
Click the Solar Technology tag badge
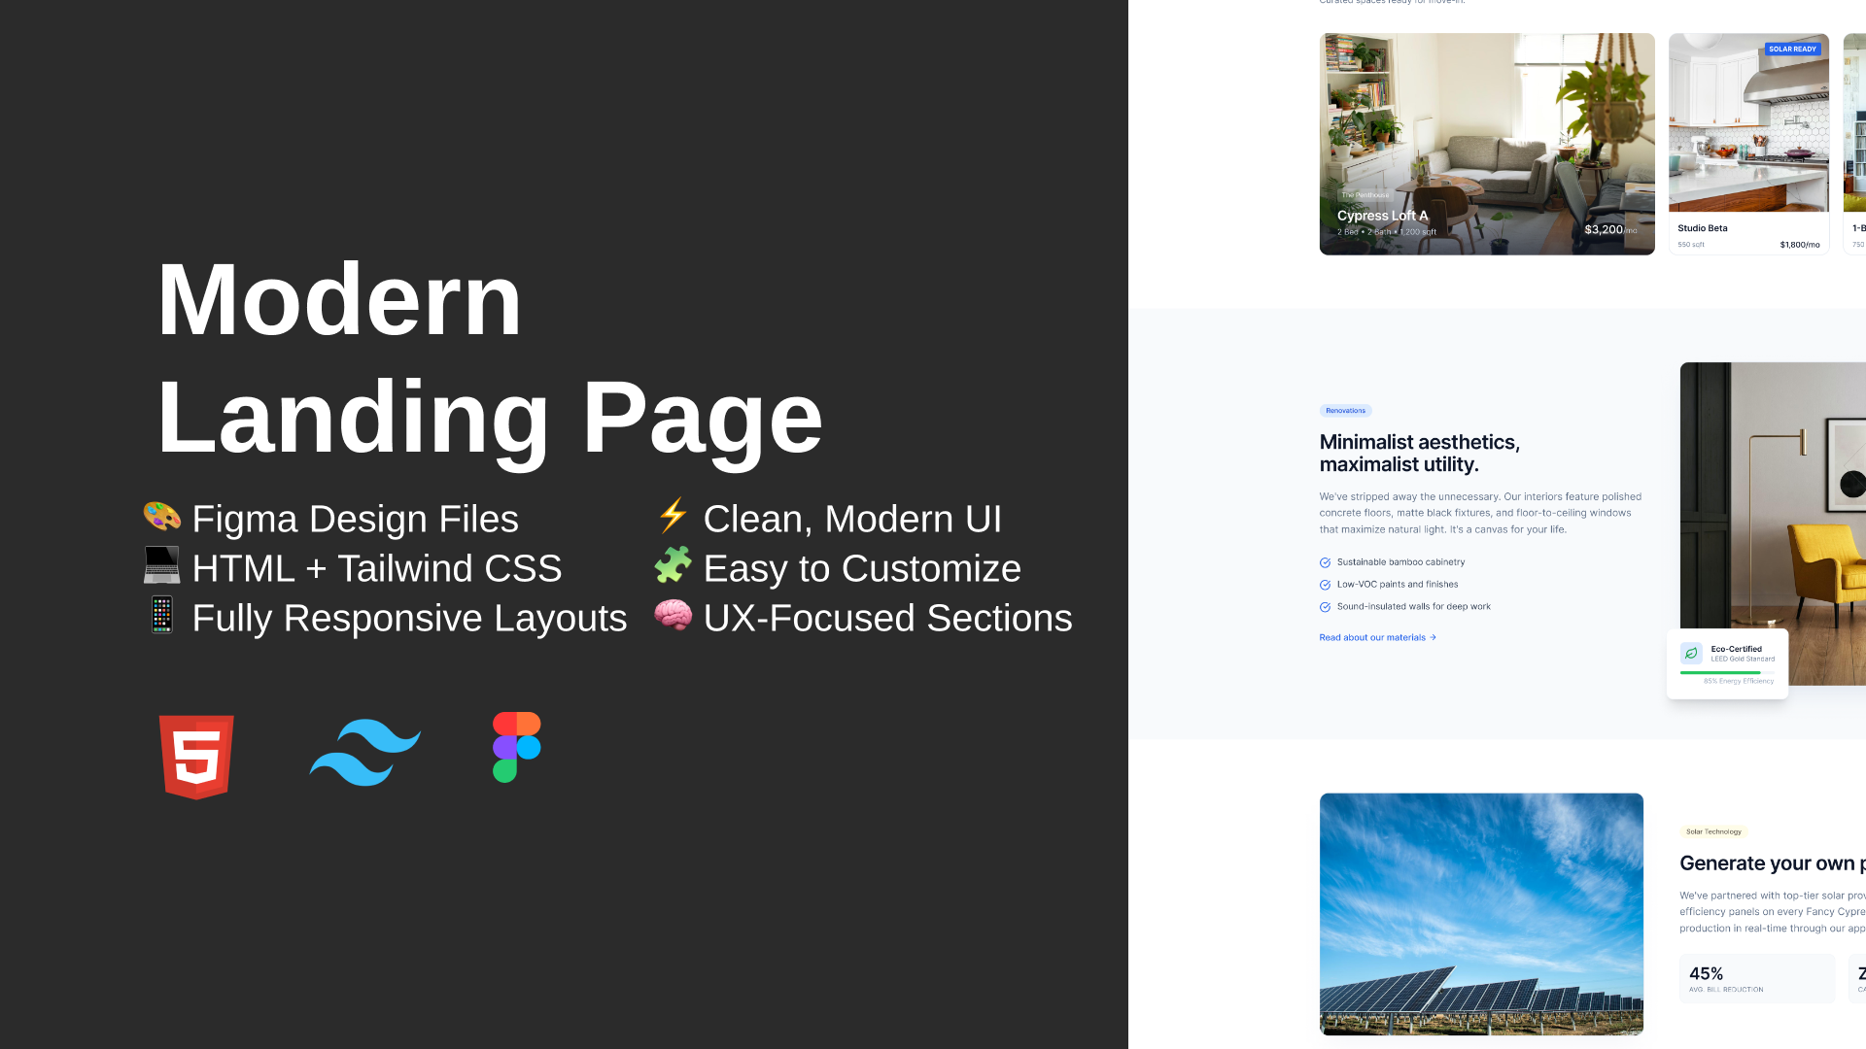pos(1713,832)
